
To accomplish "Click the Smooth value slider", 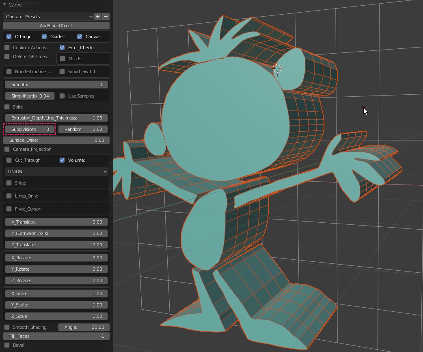I will (x=56, y=85).
